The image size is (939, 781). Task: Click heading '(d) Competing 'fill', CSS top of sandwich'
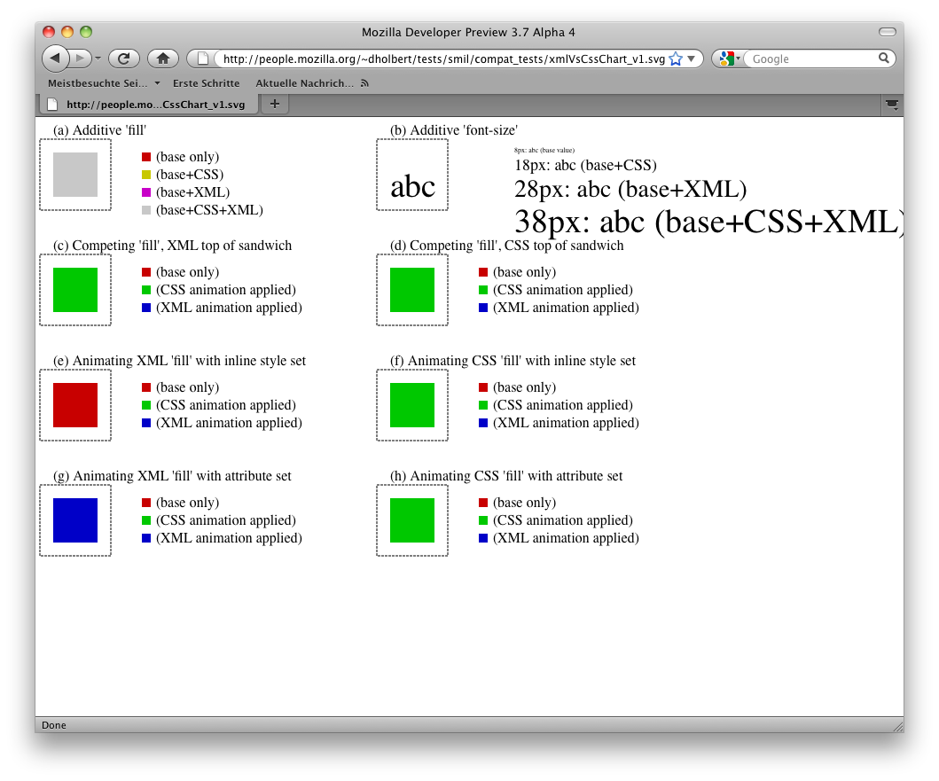pyautogui.click(x=506, y=246)
